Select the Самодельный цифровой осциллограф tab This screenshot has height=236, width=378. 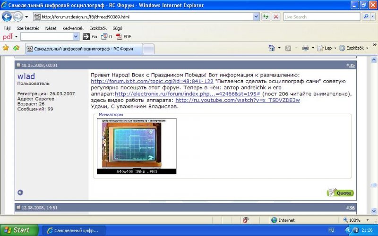pyautogui.click(x=84, y=49)
